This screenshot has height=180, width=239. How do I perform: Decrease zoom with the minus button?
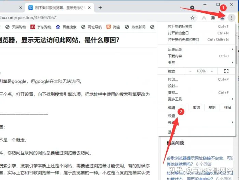coord(190,71)
